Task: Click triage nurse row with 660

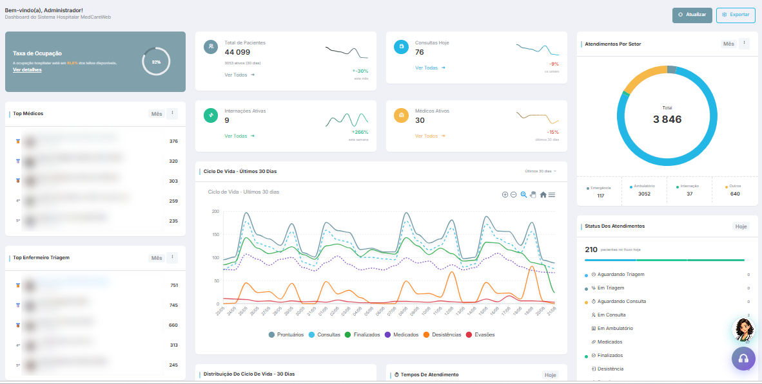Action: pos(96,325)
